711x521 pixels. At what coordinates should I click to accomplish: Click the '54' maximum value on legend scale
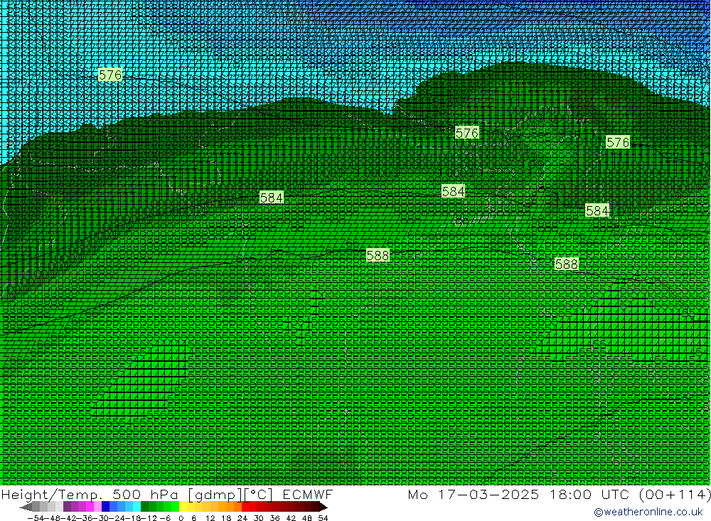click(x=323, y=518)
